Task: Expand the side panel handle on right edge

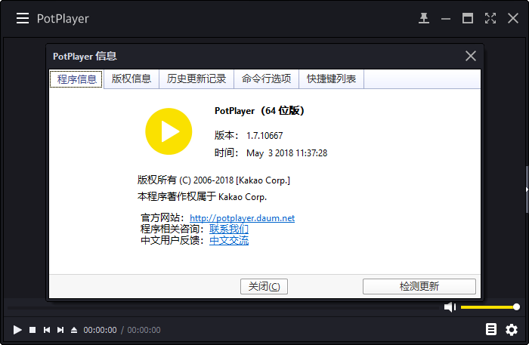Action: (x=527, y=189)
